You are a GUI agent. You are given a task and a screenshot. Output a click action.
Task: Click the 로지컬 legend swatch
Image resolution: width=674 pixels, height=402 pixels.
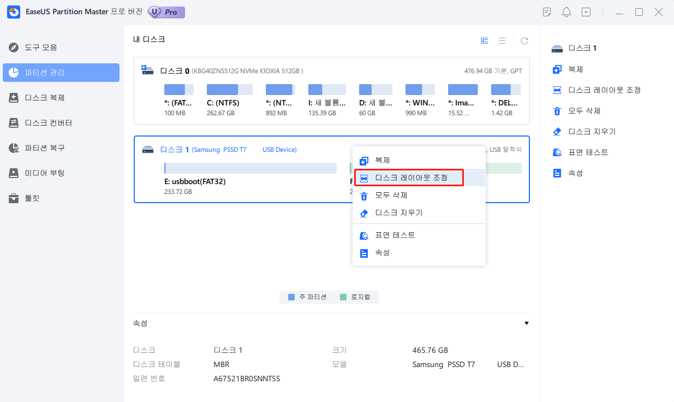(343, 297)
